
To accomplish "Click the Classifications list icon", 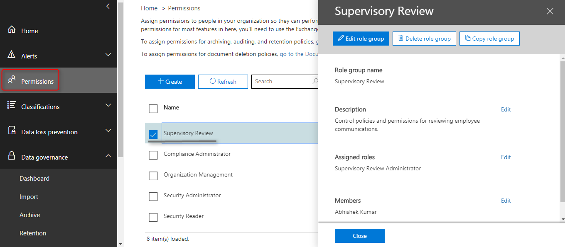I will tap(12, 105).
